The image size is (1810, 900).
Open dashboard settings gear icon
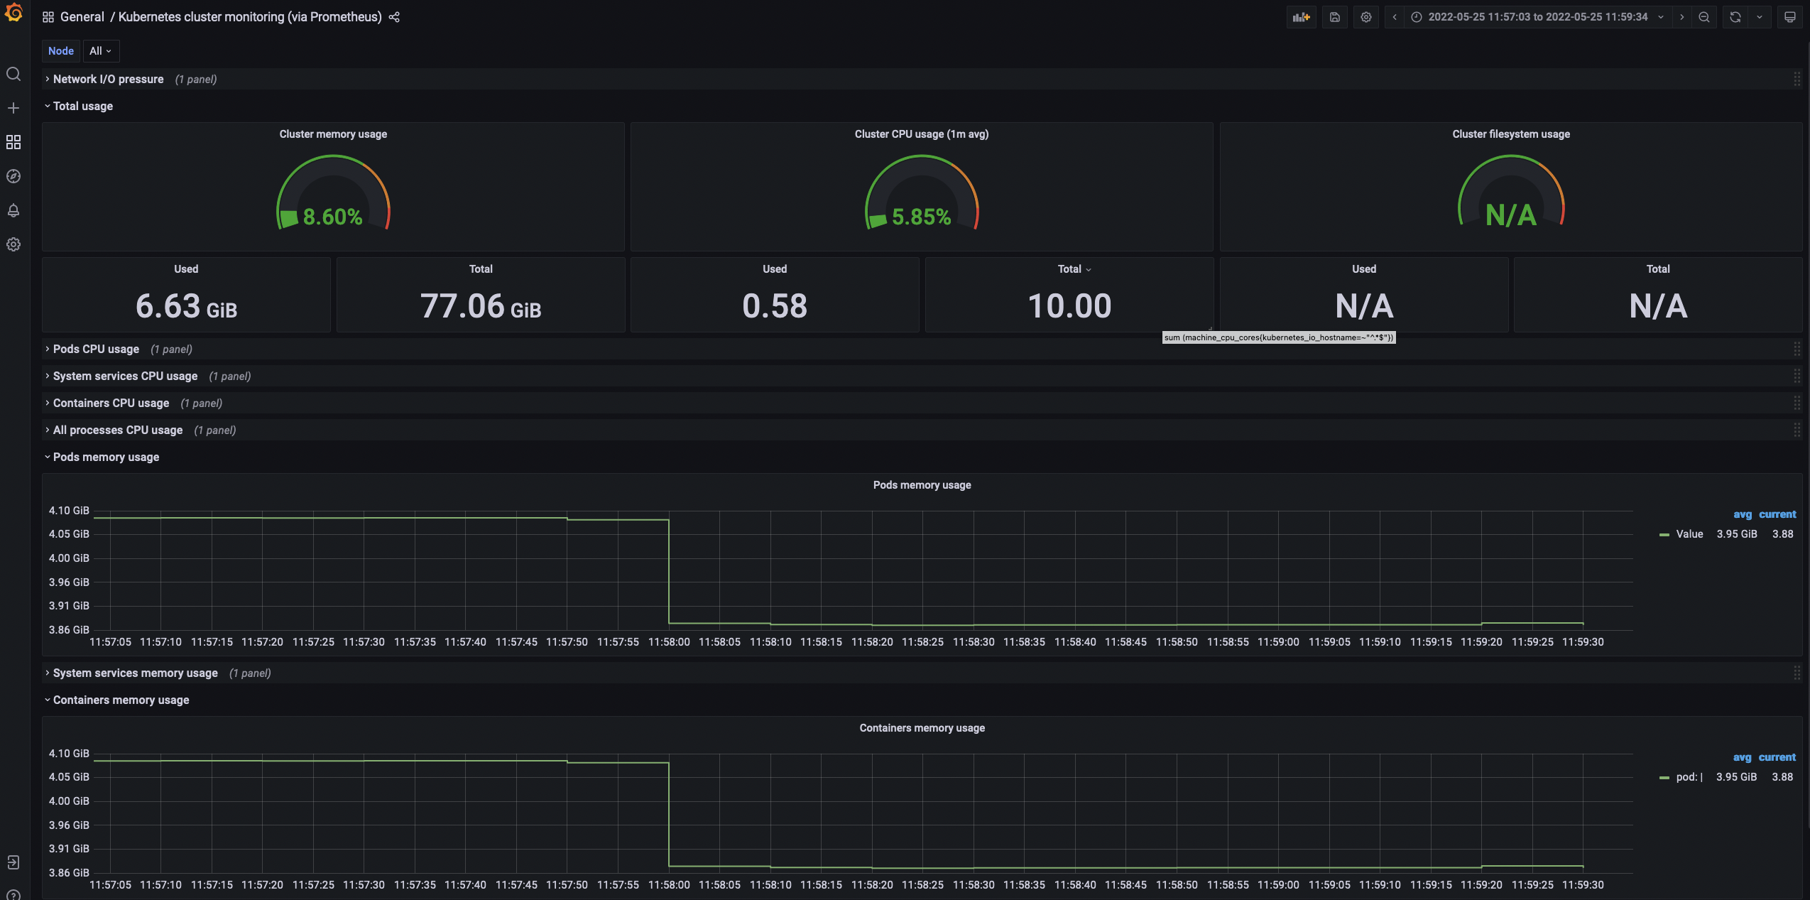pos(1365,17)
